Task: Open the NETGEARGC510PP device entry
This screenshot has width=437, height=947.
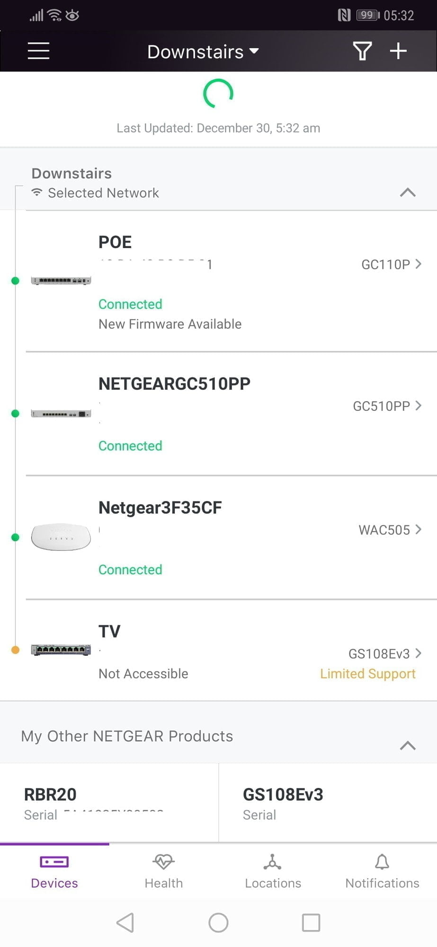Action: 174,384
